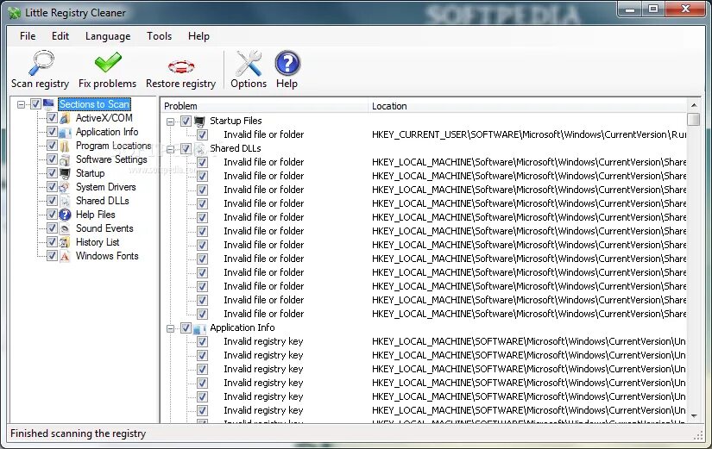Click the results scrollbar up arrow
Viewport: 712px width, 449px height.
(694, 105)
